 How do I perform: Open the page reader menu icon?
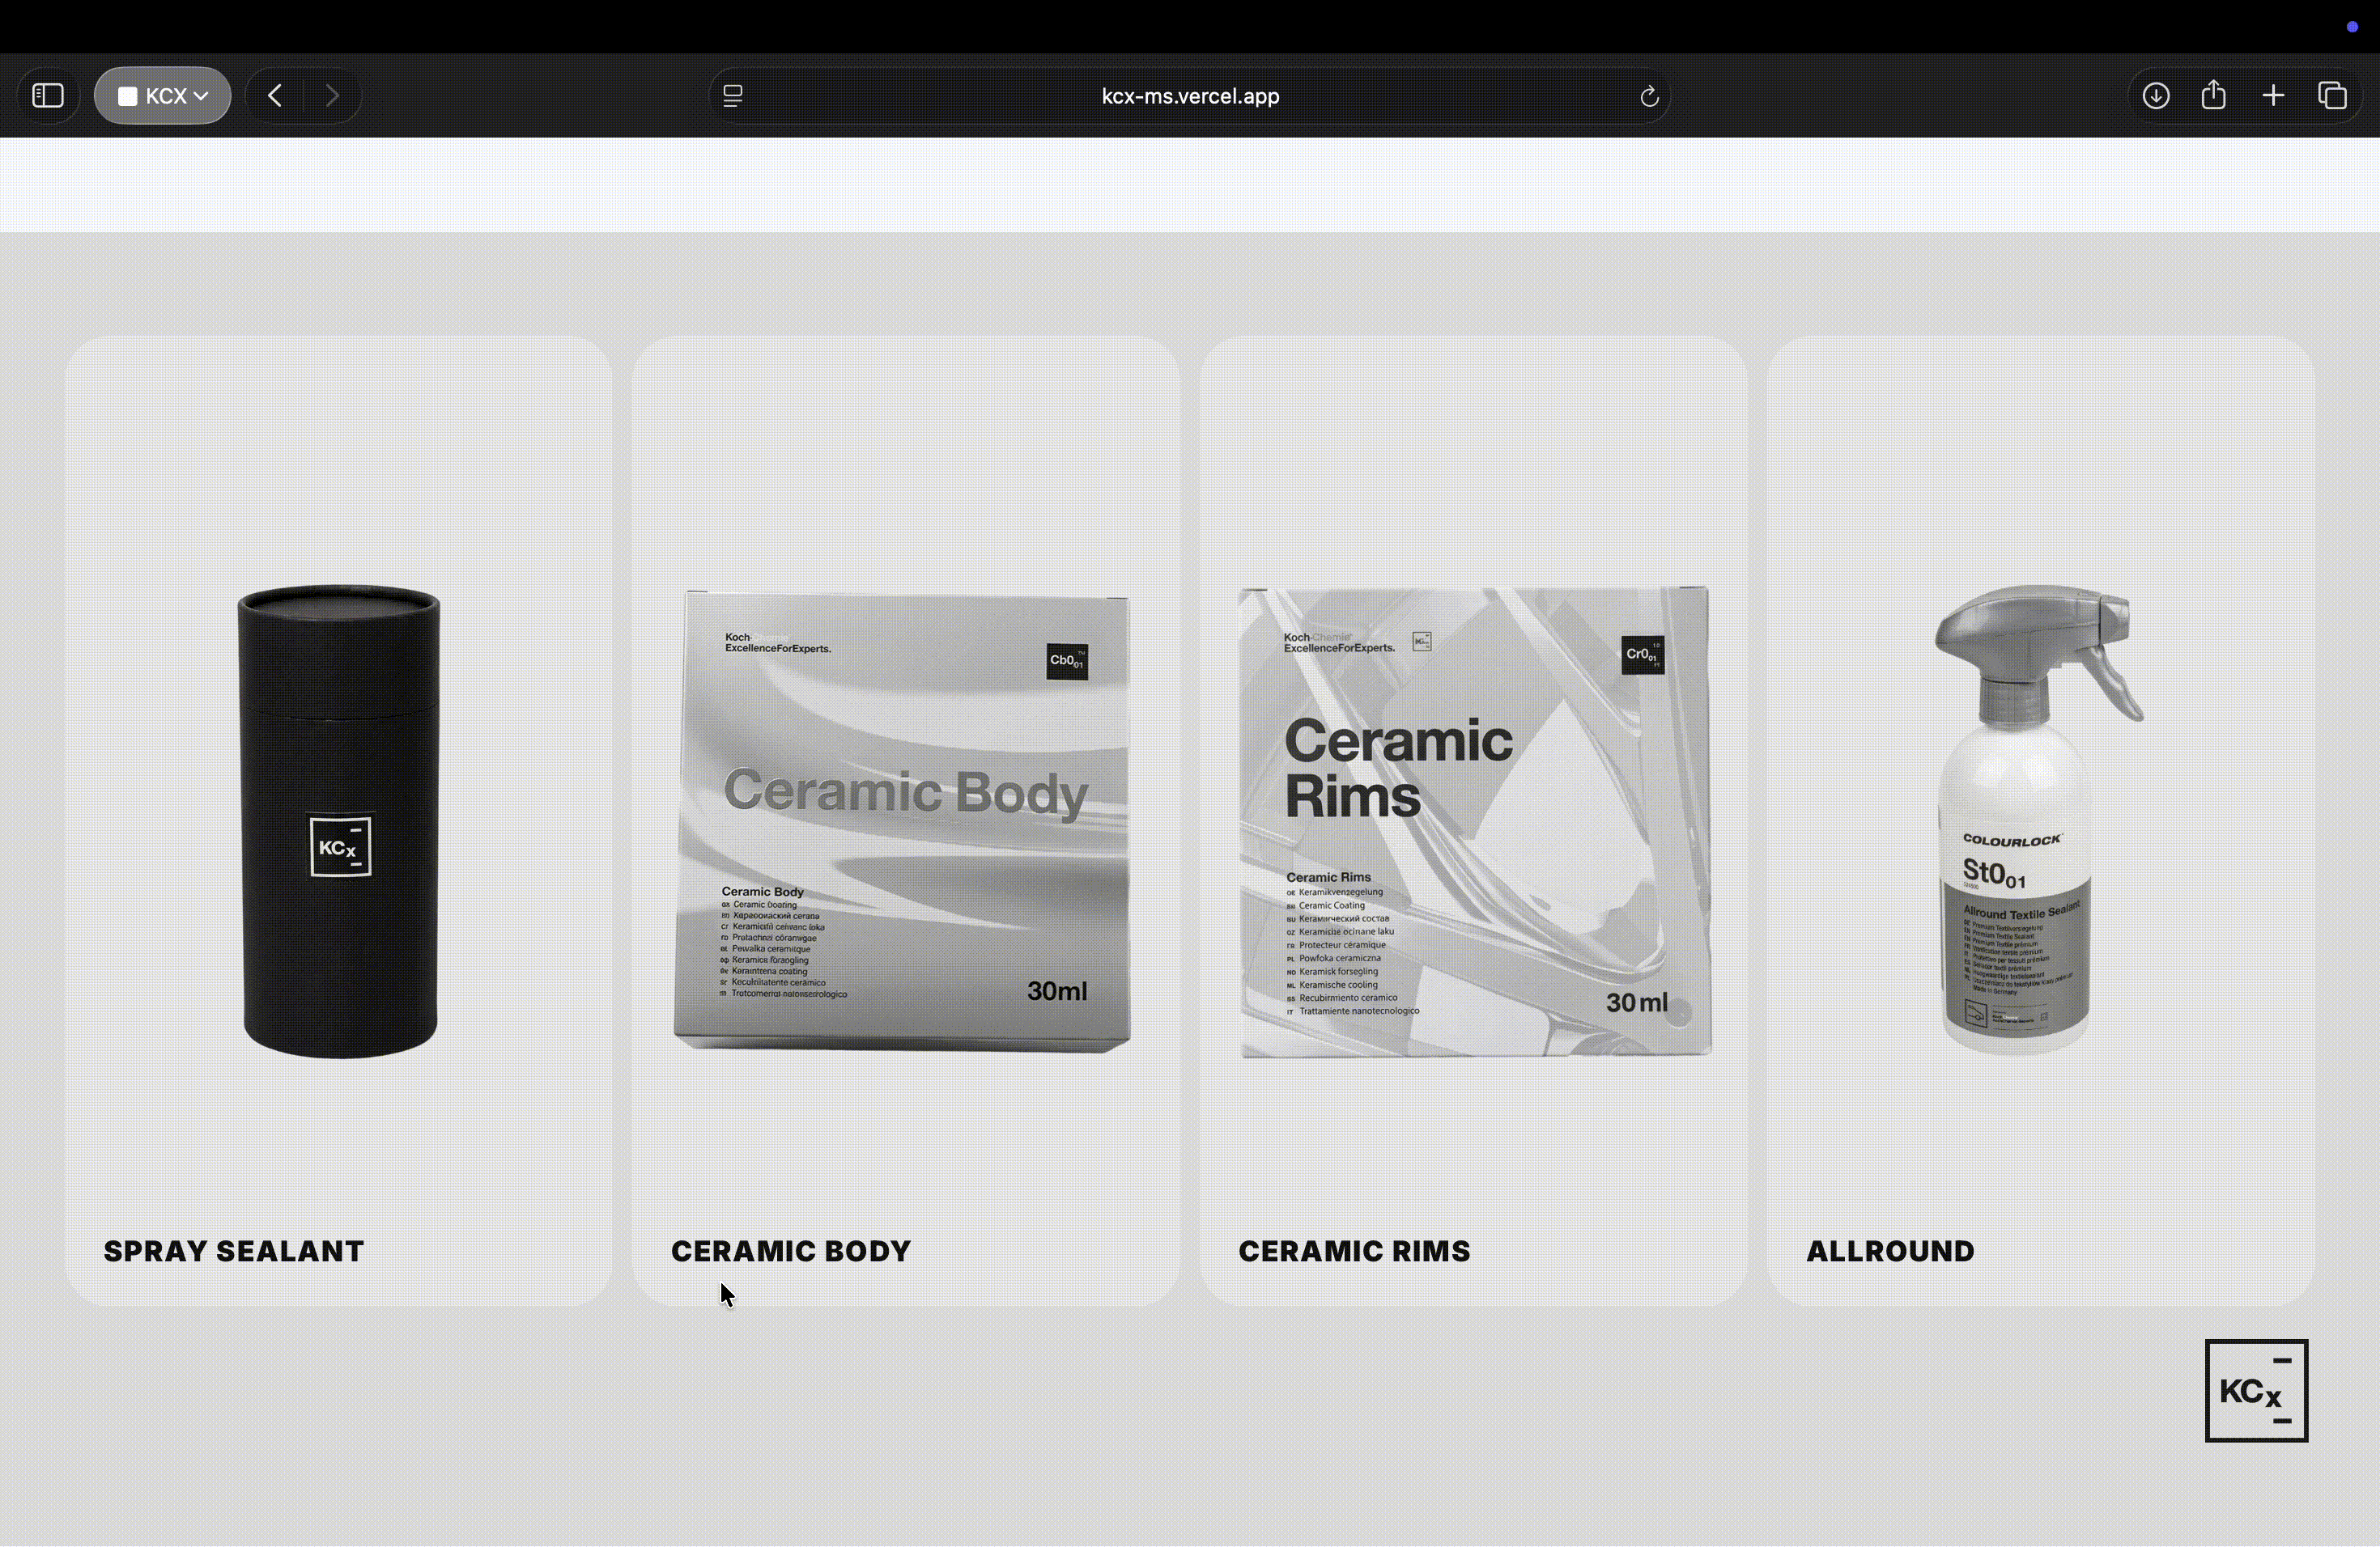pos(733,96)
